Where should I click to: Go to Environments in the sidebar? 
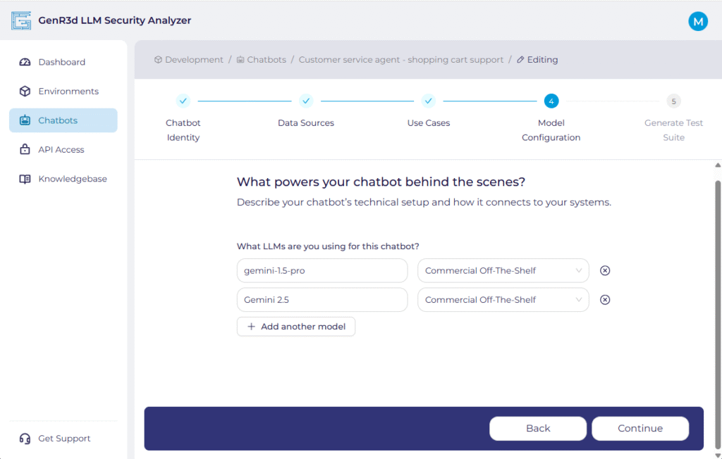click(x=68, y=92)
